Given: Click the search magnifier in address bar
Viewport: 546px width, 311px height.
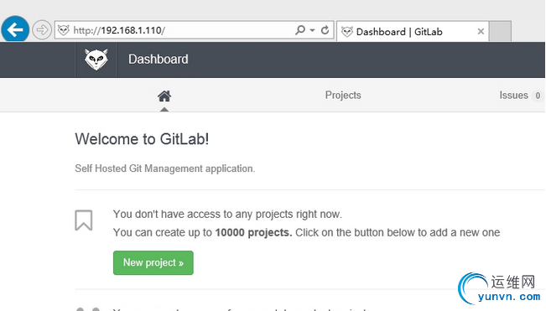Looking at the screenshot, I should coord(299,30).
